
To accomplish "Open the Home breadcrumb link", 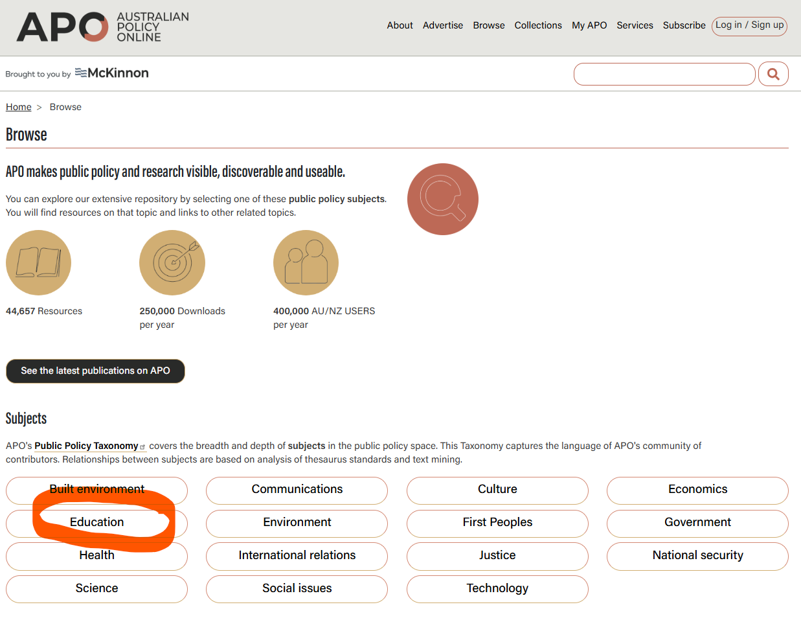I will click(18, 106).
